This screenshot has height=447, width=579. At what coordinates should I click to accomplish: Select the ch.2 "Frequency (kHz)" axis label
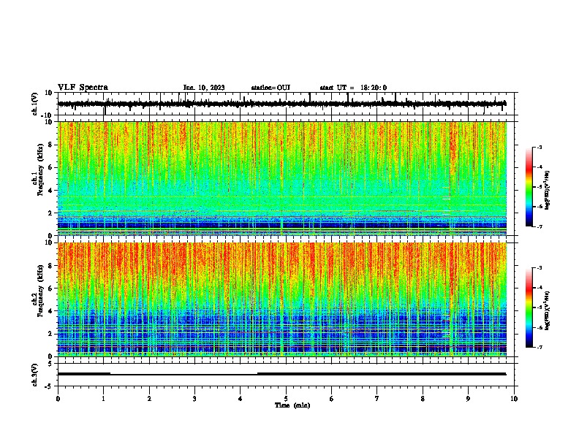click(40, 290)
